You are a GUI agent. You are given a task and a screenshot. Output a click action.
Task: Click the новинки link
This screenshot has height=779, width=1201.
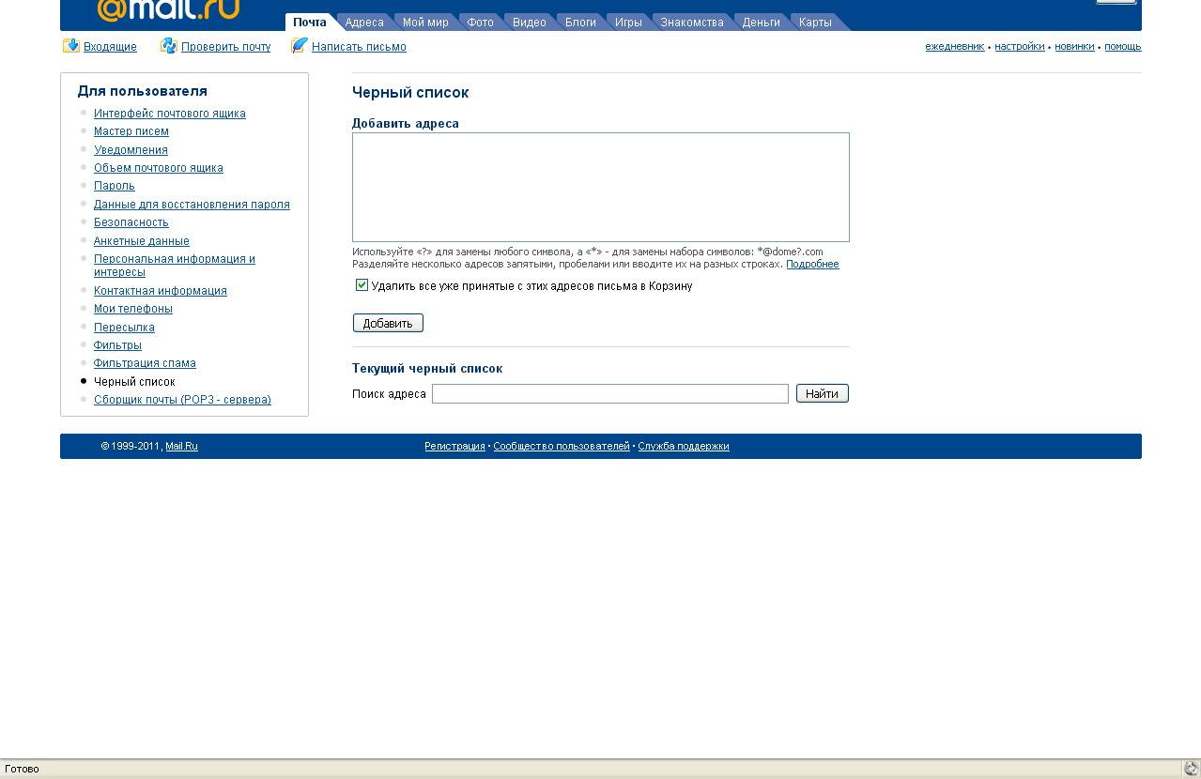pyautogui.click(x=1074, y=47)
